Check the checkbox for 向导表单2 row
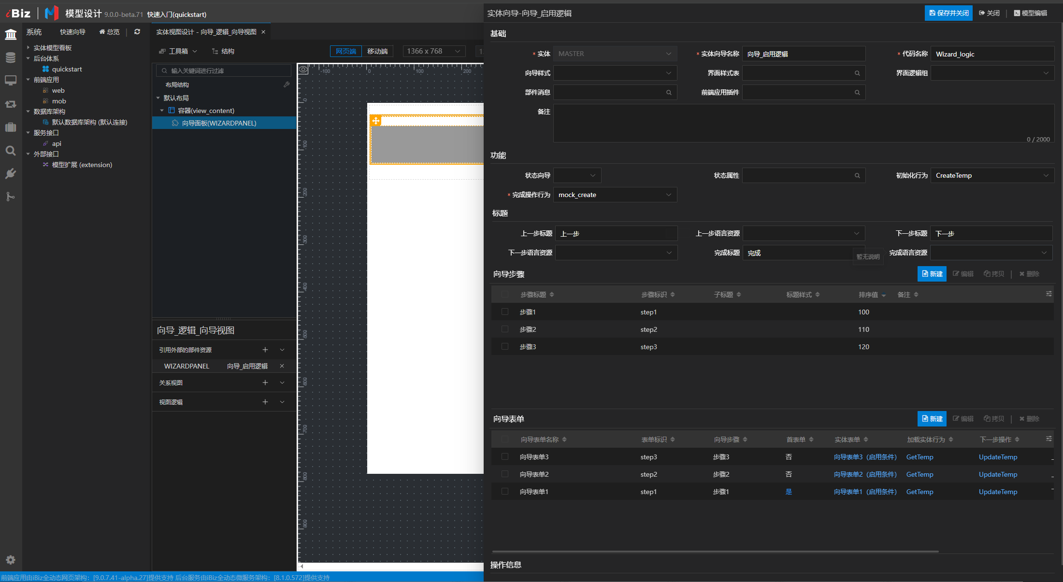The image size is (1063, 582). [505, 474]
